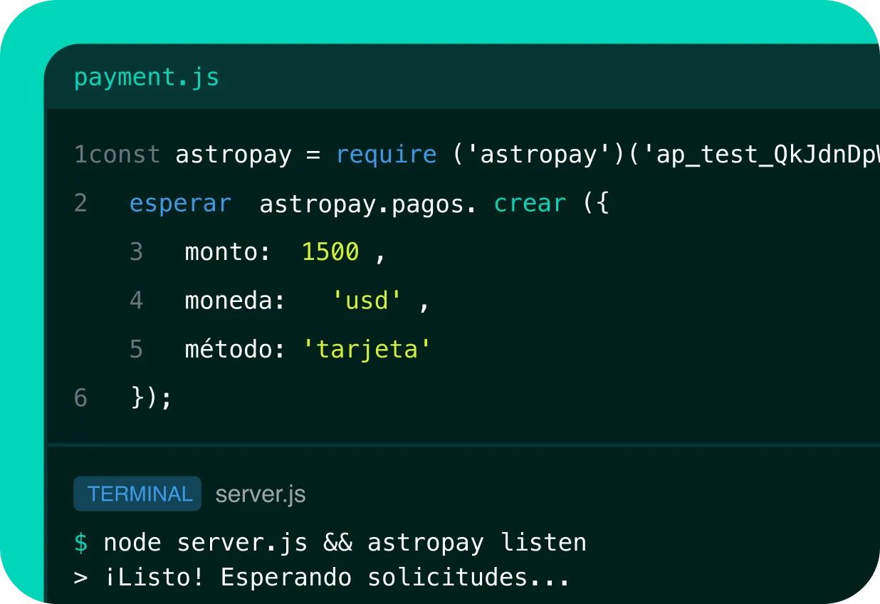Click the '¡Listo! Esperando solicitudes...' output line
880x604 pixels.
click(x=337, y=577)
